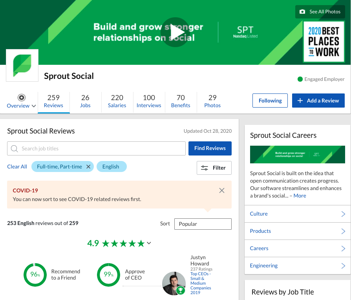
Task: Open the Sort dropdown set to Popular
Action: (x=203, y=224)
